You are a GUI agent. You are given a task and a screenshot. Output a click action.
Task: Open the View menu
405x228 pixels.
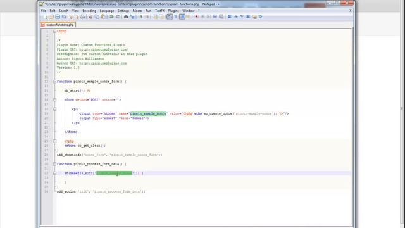click(x=75, y=11)
